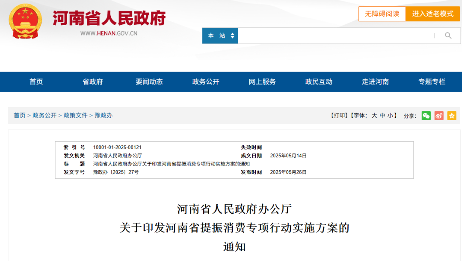The image size is (462, 261).
Task: Enable 无障碍阅读 accessibility reading mode
Action: (382, 14)
